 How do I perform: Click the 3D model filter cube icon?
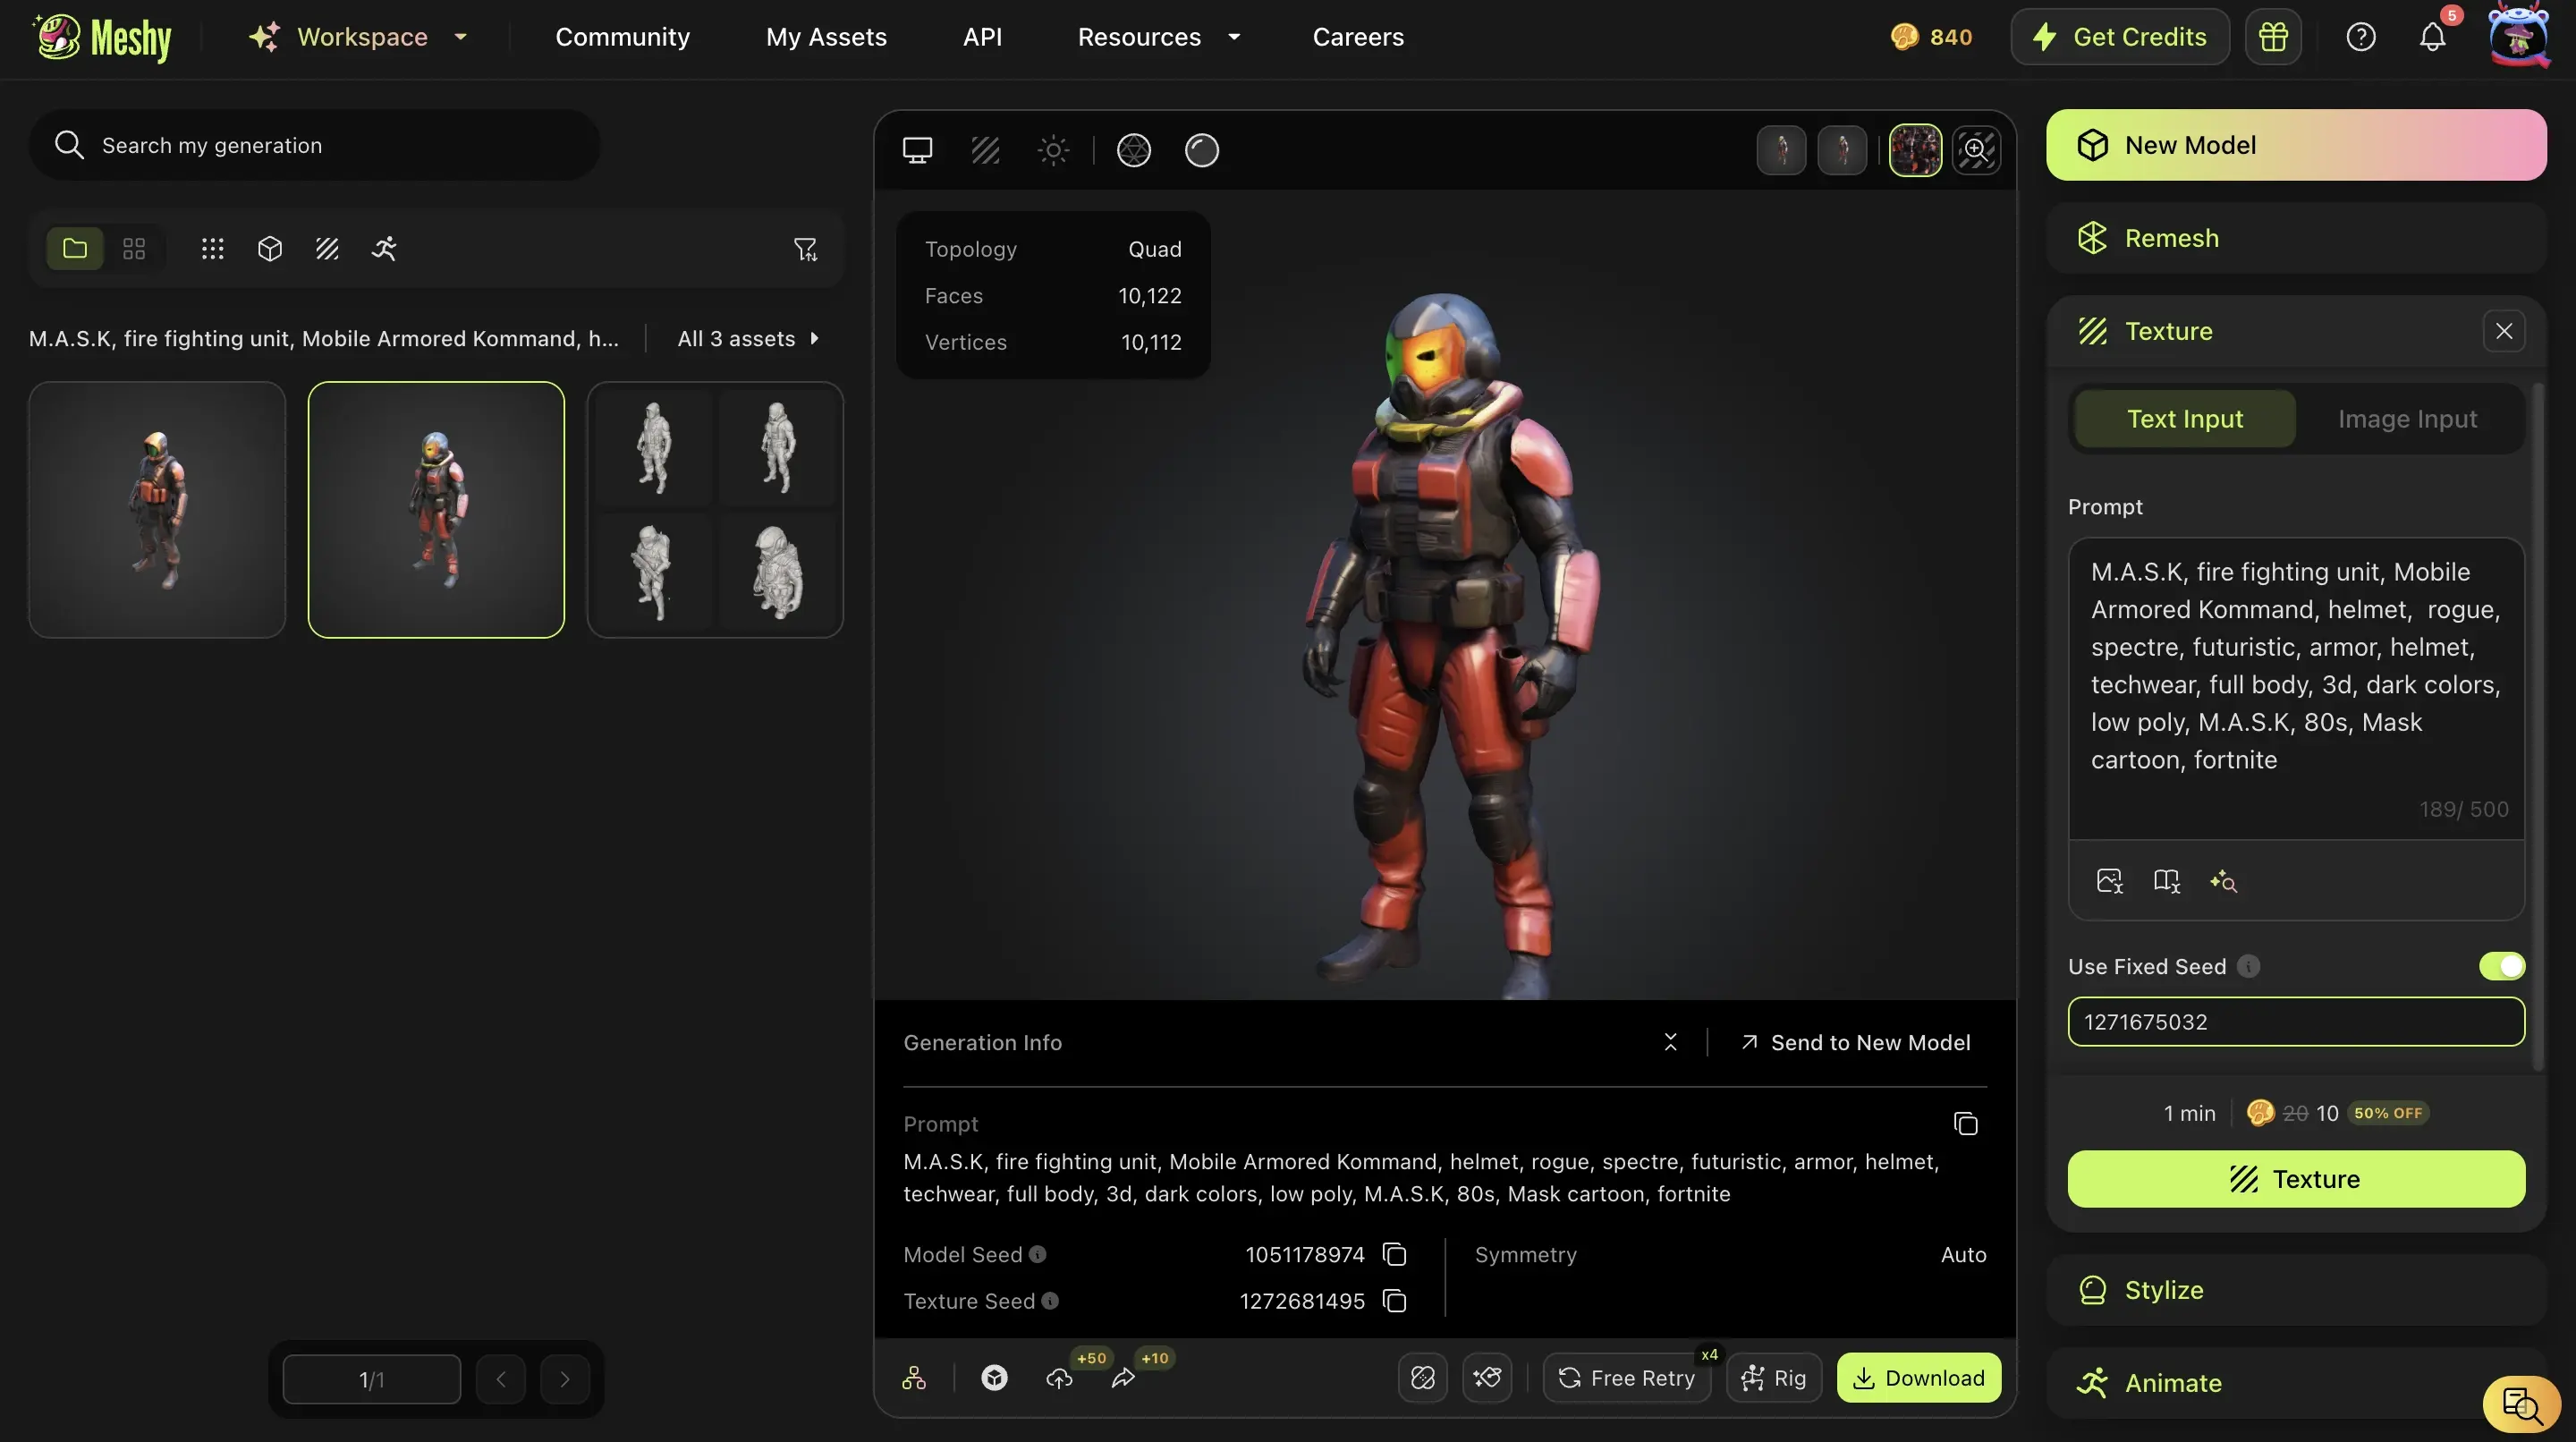(x=269, y=248)
